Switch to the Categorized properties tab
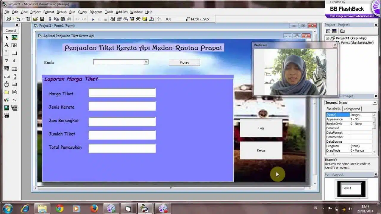This screenshot has width=381, height=214. (x=352, y=109)
